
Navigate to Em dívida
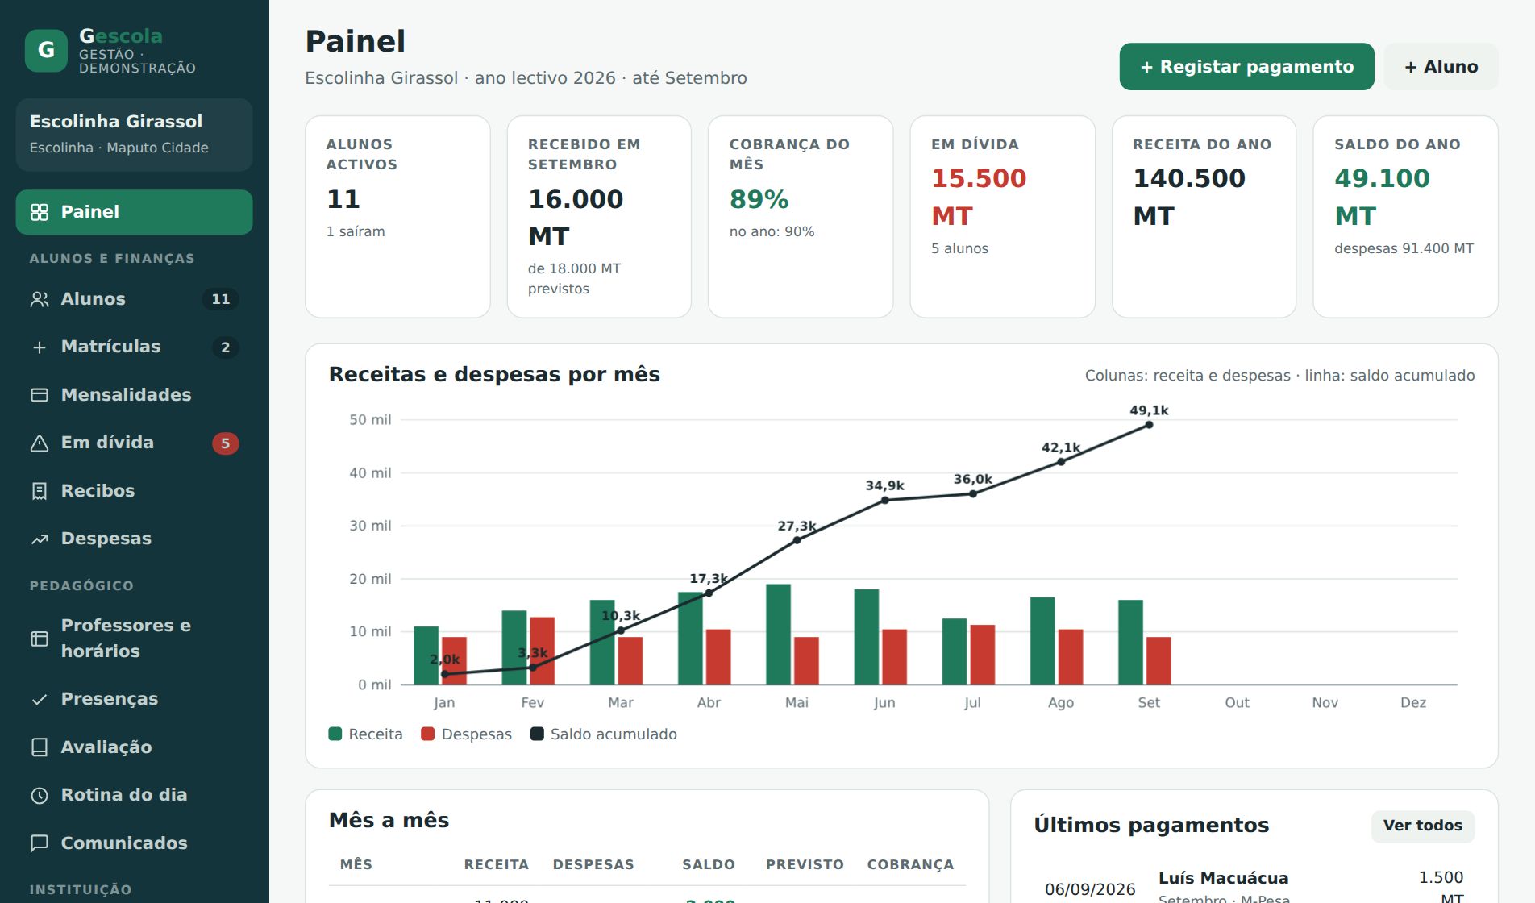134,443
